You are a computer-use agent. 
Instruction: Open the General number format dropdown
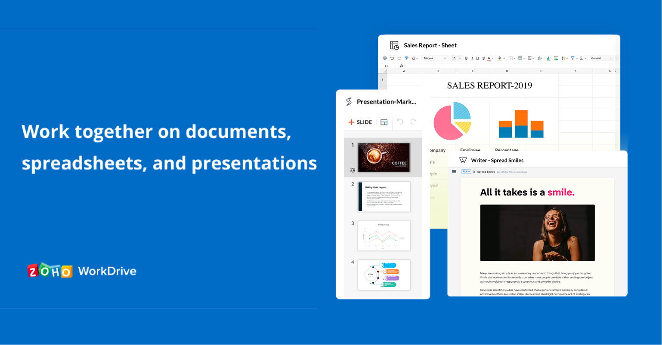[x=597, y=58]
